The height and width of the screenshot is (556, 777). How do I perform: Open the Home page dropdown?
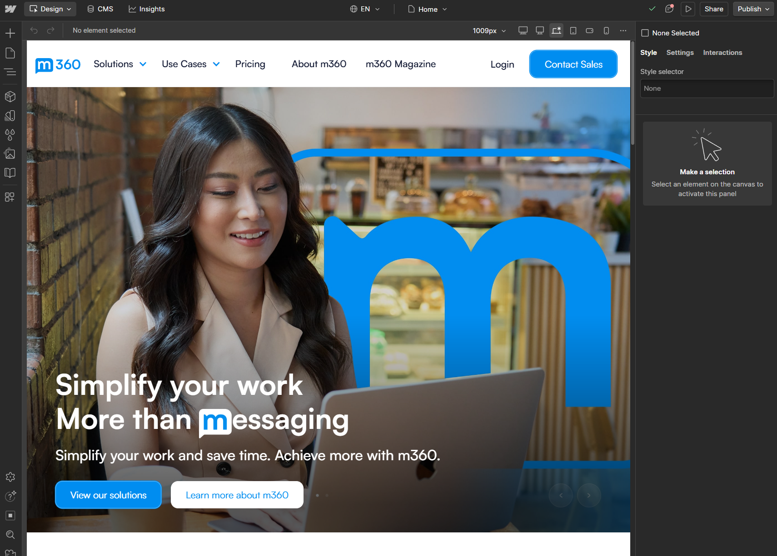coord(428,9)
